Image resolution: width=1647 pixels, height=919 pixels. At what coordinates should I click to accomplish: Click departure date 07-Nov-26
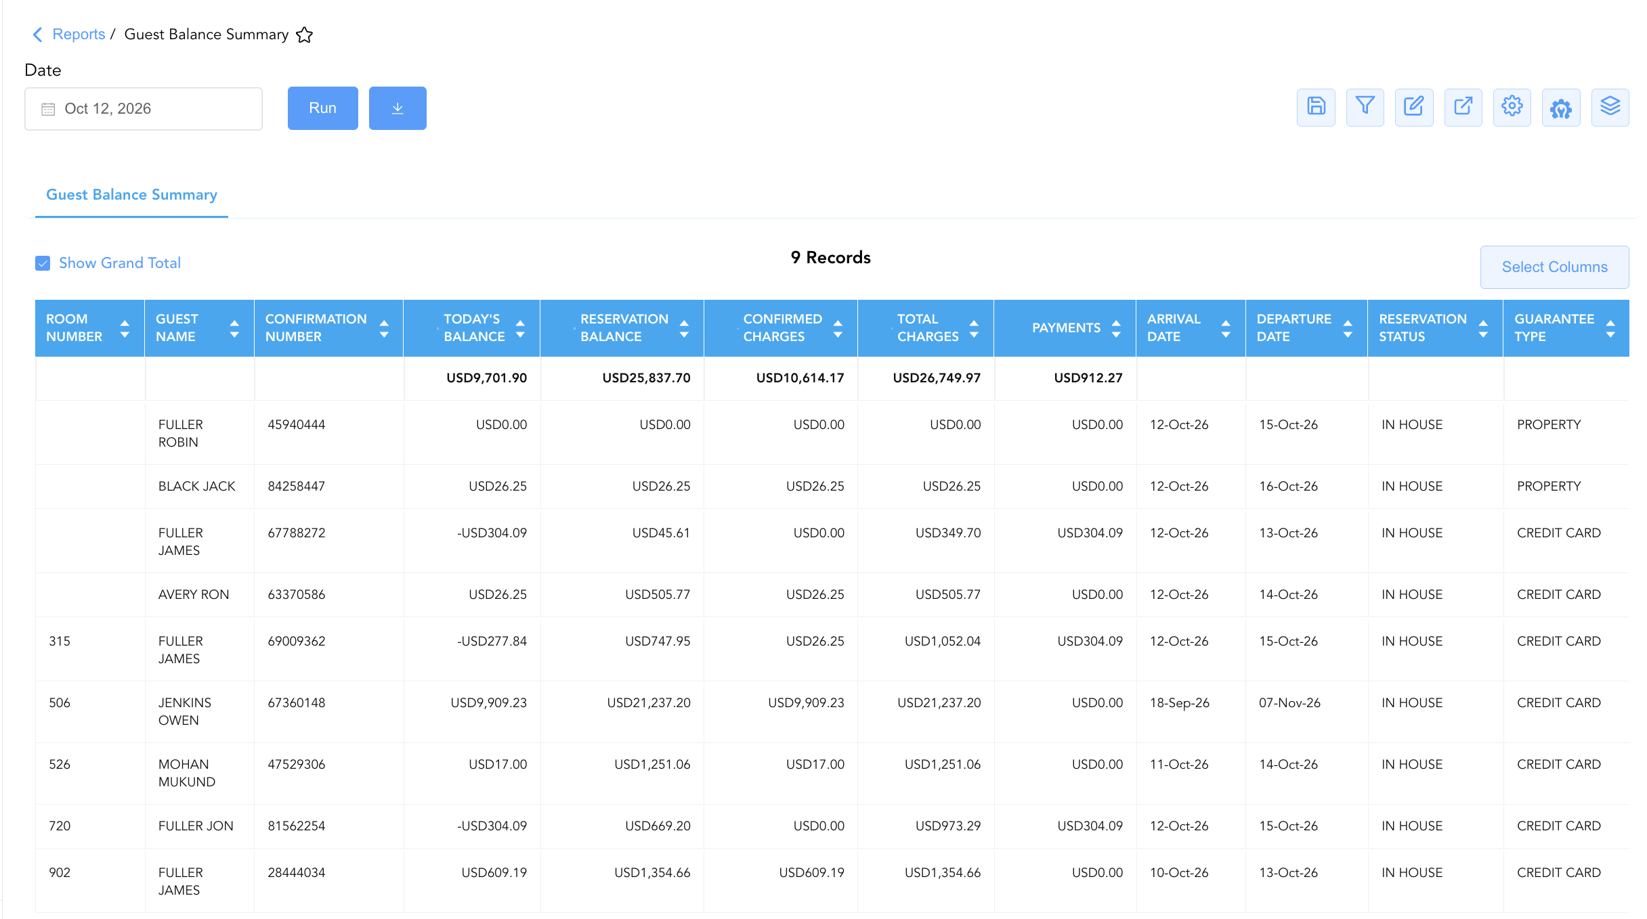[1289, 702]
